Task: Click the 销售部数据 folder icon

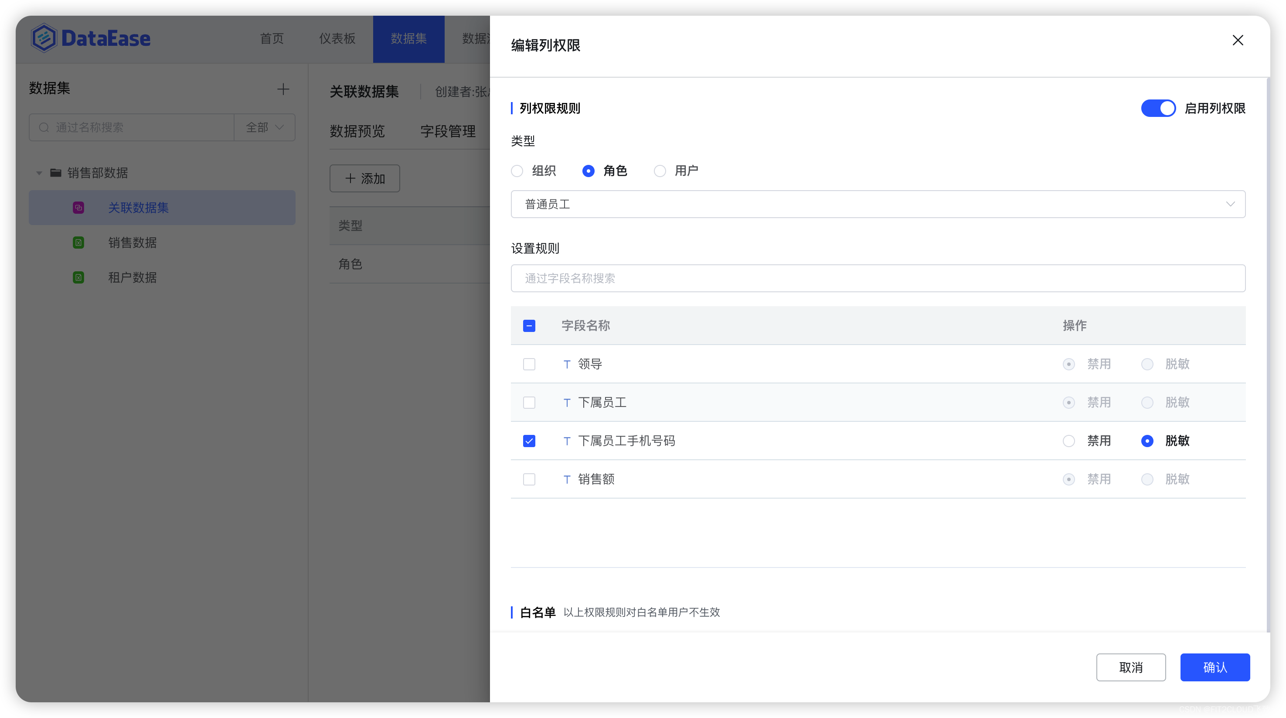Action: point(56,173)
